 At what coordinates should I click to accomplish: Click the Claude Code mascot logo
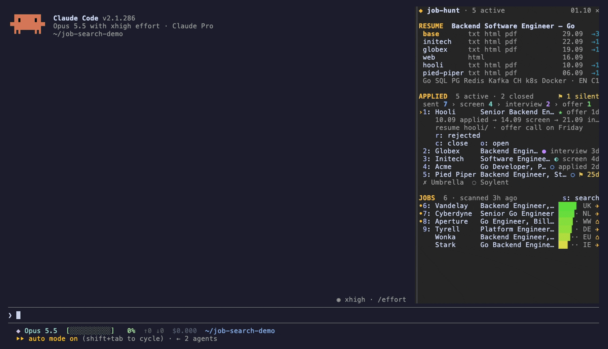point(28,24)
